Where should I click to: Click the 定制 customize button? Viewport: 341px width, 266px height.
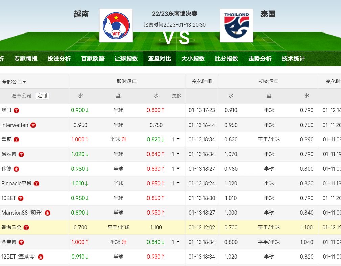click(42, 96)
